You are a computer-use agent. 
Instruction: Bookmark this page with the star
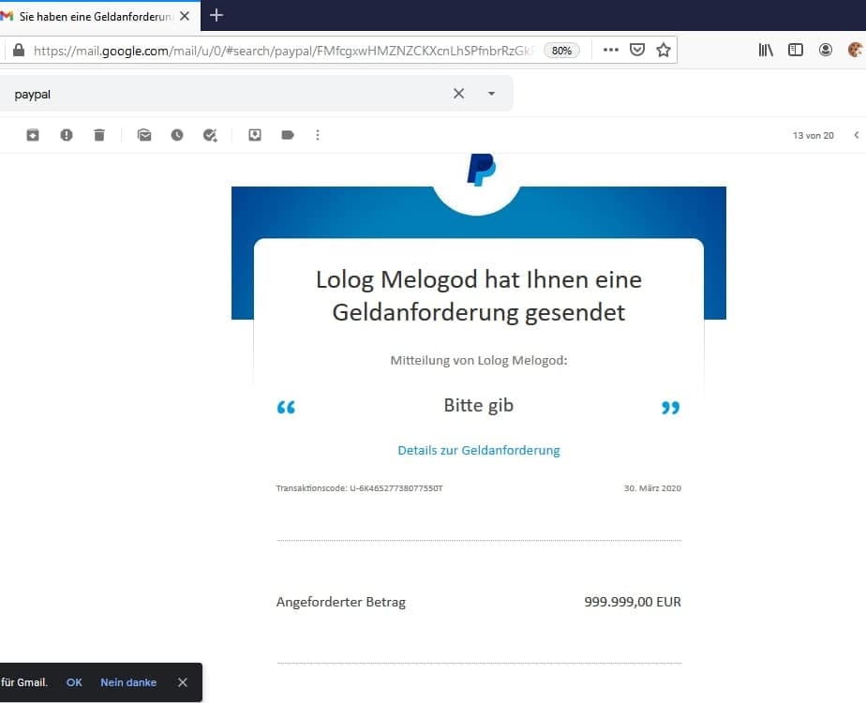(664, 50)
